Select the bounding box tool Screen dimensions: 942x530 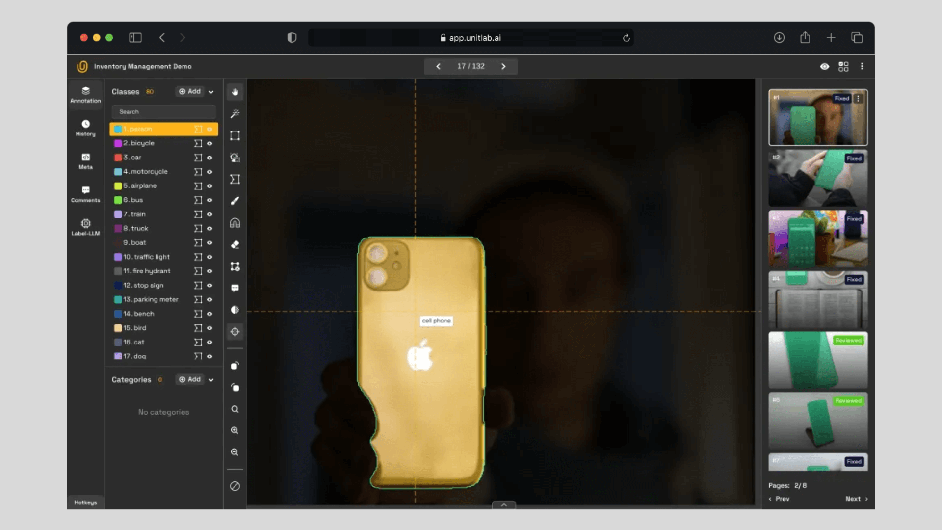tap(235, 135)
